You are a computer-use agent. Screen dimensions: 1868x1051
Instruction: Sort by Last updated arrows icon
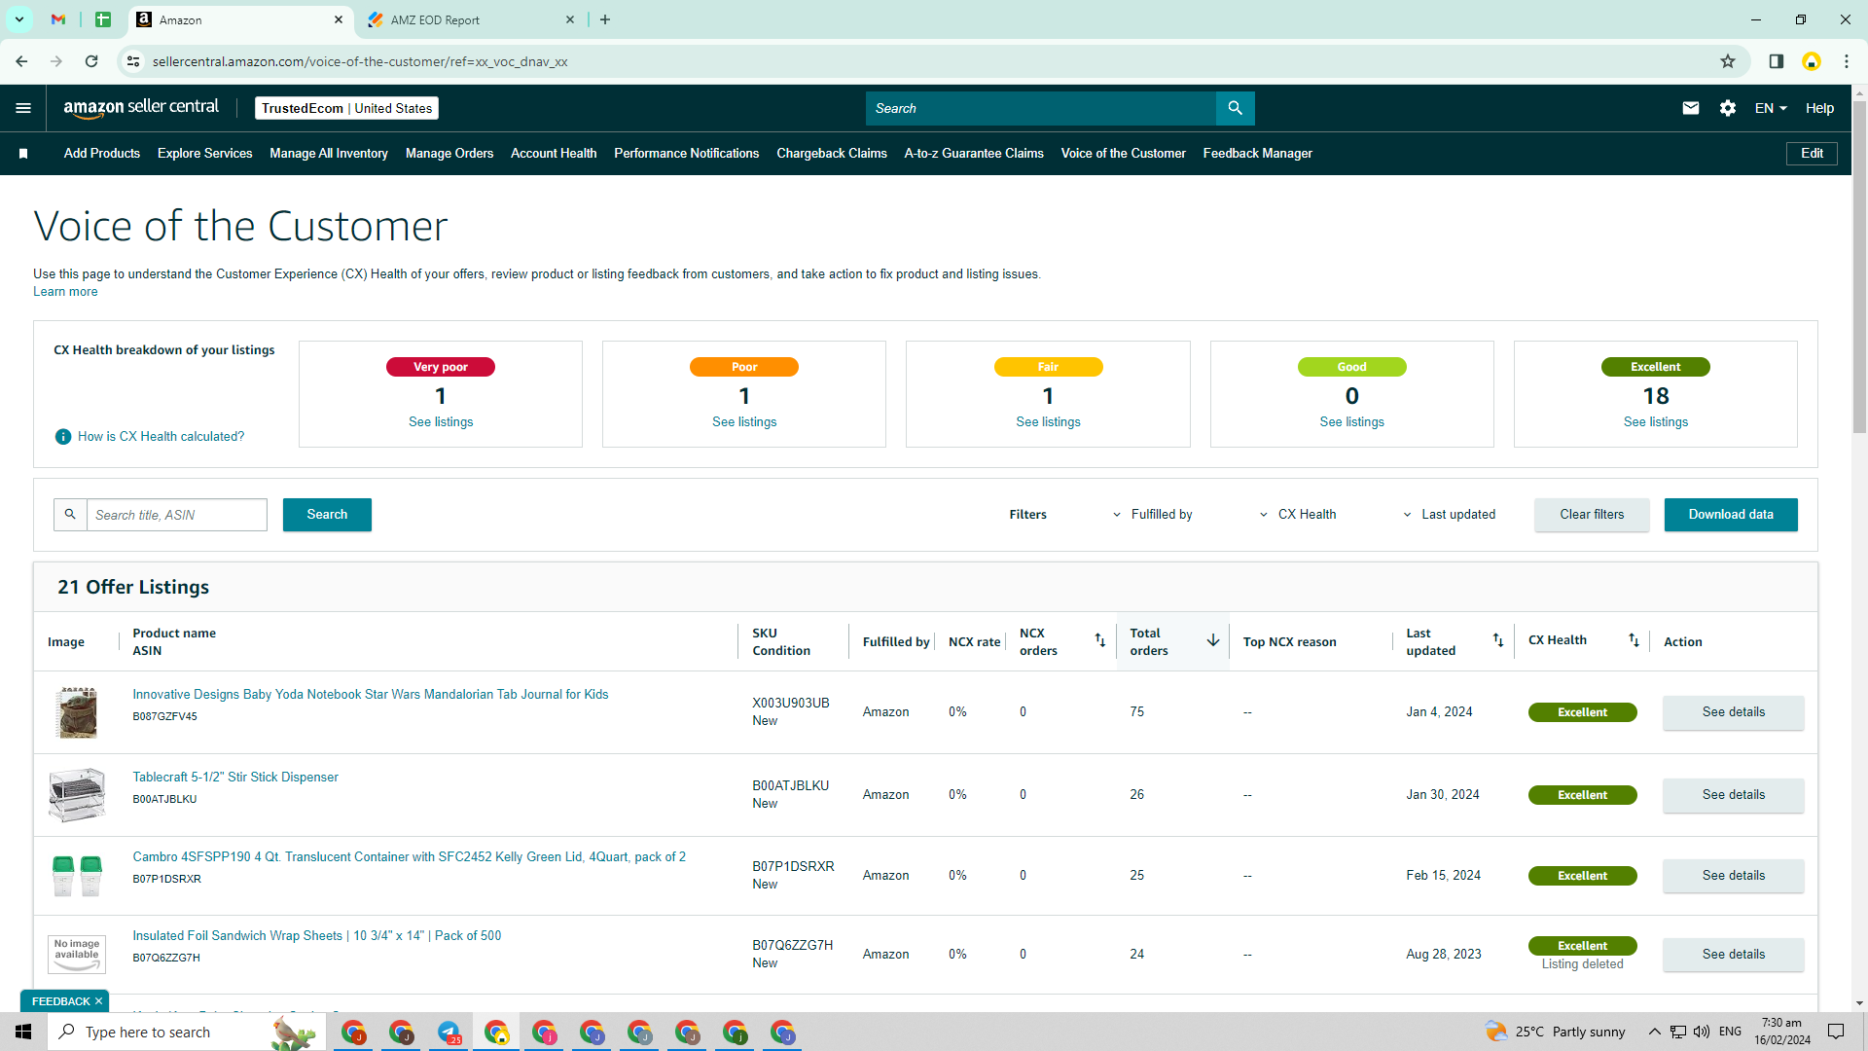(1498, 640)
